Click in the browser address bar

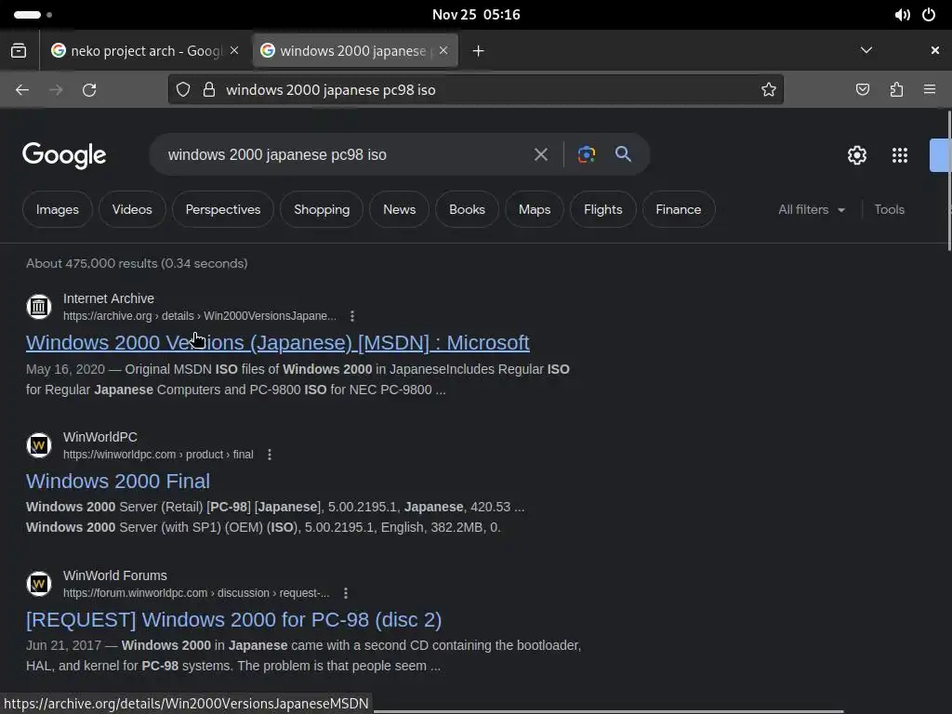[476, 90]
